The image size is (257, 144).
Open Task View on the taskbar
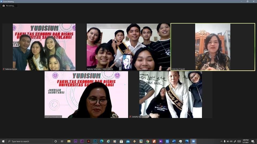(x=62, y=141)
